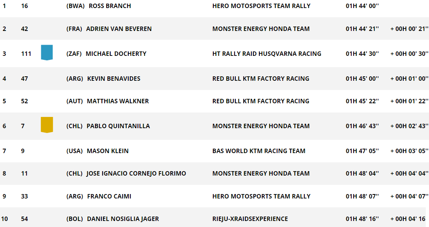Select Daniel Nosiglia Jager's name
This screenshot has height=227, width=429.
coord(123,219)
